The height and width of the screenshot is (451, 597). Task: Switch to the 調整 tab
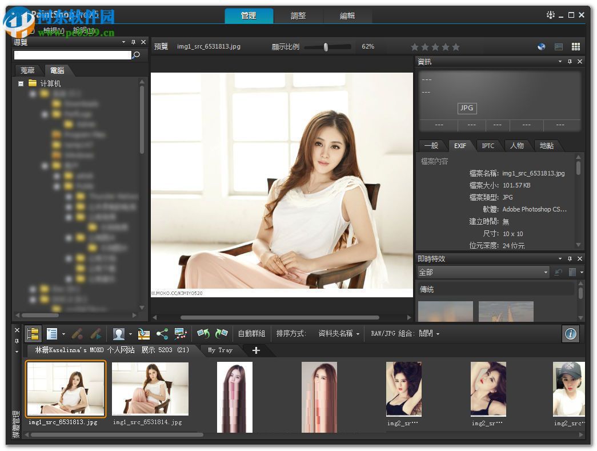298,17
